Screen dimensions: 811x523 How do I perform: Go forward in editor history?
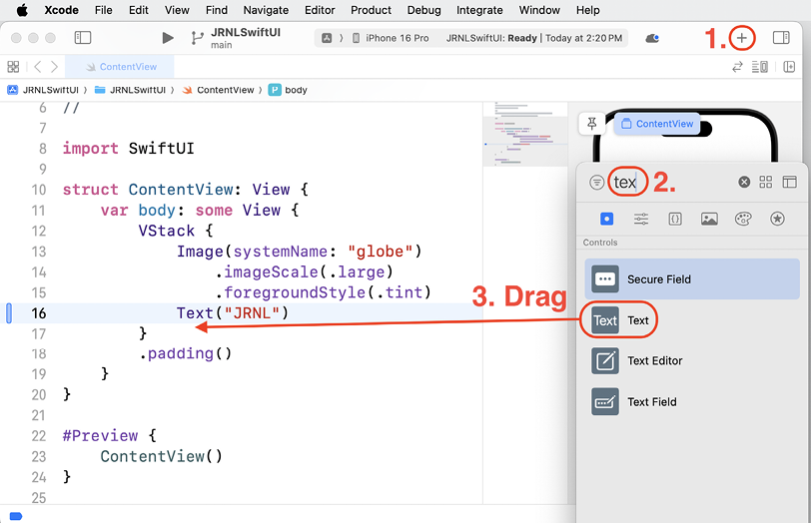point(54,67)
